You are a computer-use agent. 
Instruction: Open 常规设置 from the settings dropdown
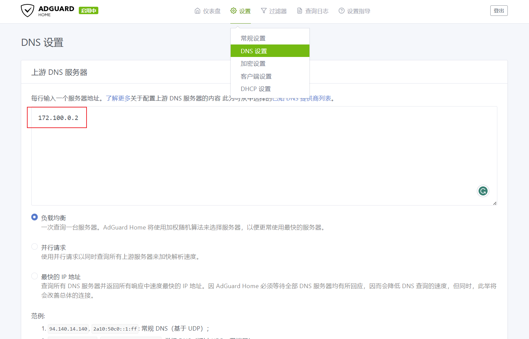pos(270,38)
